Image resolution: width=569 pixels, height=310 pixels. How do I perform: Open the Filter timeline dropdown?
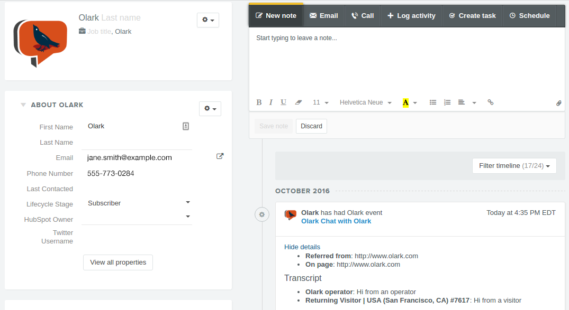(513, 165)
